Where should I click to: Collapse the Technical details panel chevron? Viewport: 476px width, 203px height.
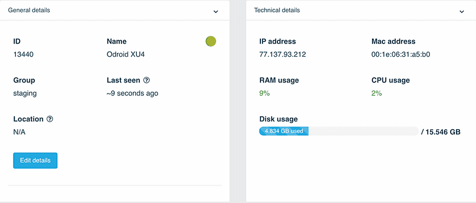tap(462, 11)
